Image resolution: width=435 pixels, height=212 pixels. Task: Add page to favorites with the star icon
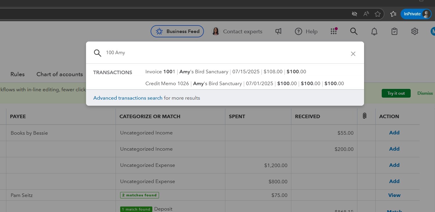(x=378, y=14)
